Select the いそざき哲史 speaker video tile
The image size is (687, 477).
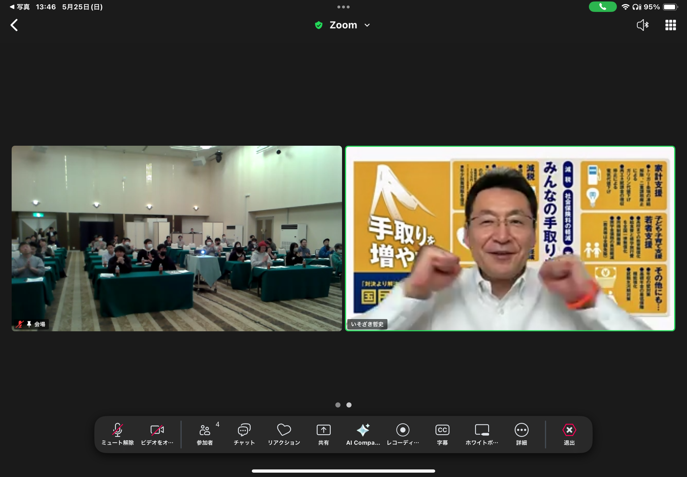pyautogui.click(x=510, y=238)
